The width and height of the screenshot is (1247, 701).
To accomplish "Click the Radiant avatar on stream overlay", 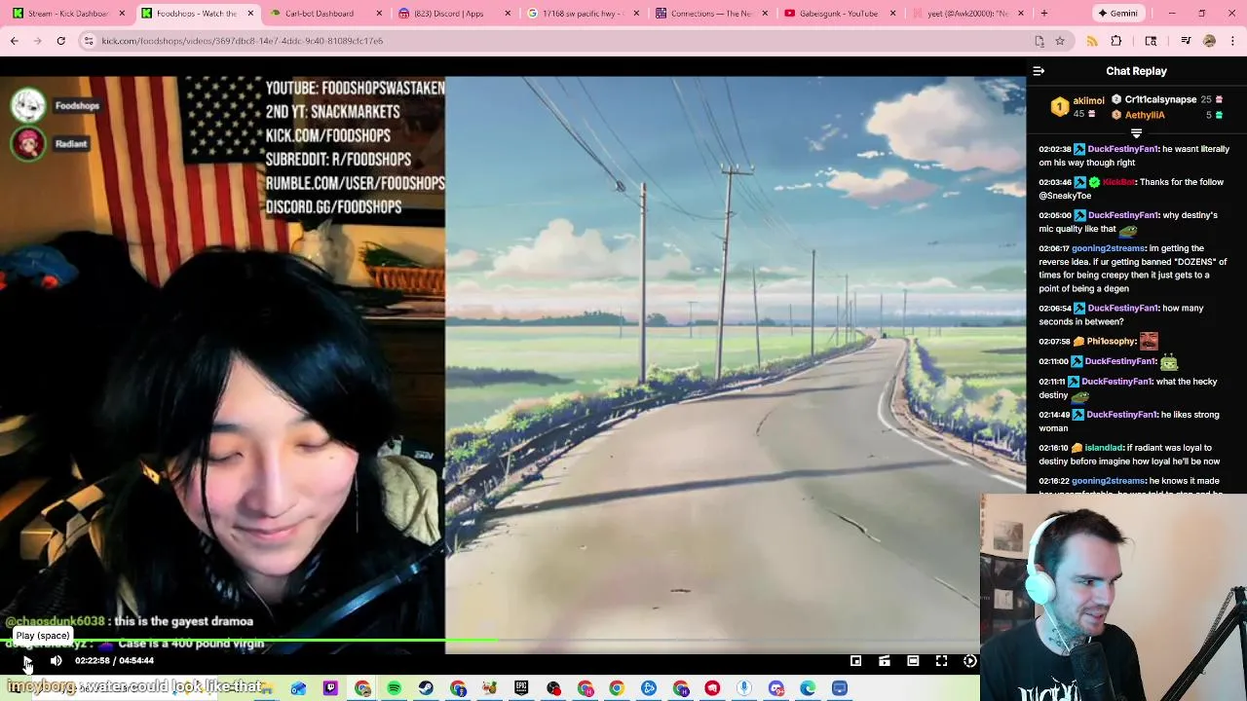I will [28, 143].
